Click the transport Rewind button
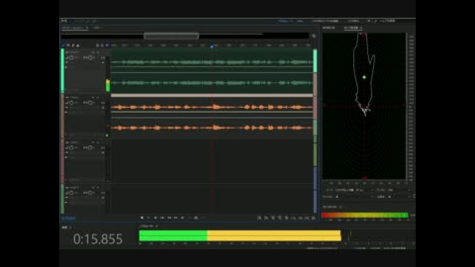This screenshot has height=267, width=475. click(x=169, y=218)
